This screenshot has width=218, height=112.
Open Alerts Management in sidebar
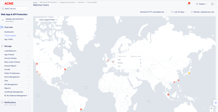click(12, 77)
